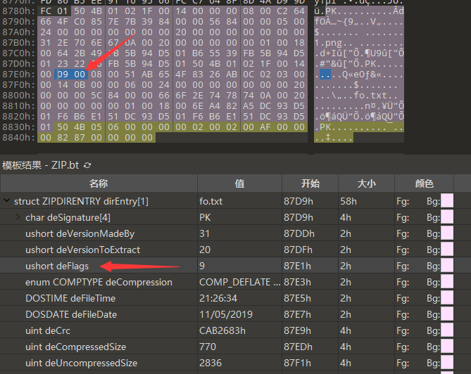
Task: Select the uint deUncompressedSize row
Action: point(81,363)
